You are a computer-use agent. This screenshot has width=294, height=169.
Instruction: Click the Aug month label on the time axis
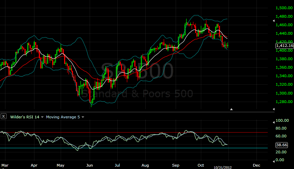click(x=145, y=165)
